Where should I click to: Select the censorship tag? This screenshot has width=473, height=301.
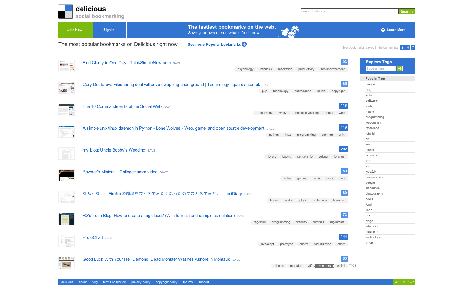click(305, 157)
